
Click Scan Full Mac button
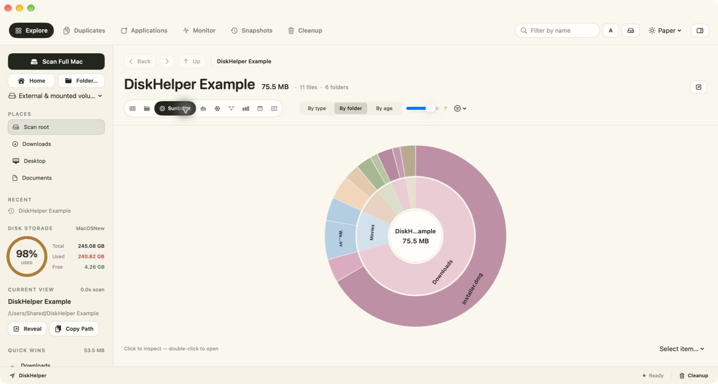[x=56, y=61]
